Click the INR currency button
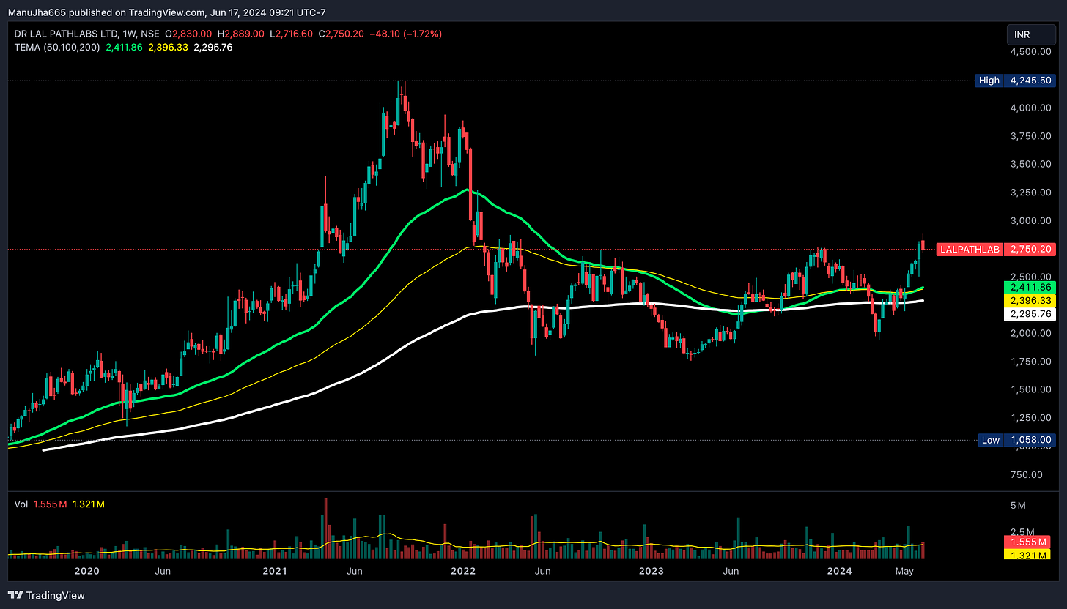Image resolution: width=1067 pixels, height=609 pixels. [1032, 34]
